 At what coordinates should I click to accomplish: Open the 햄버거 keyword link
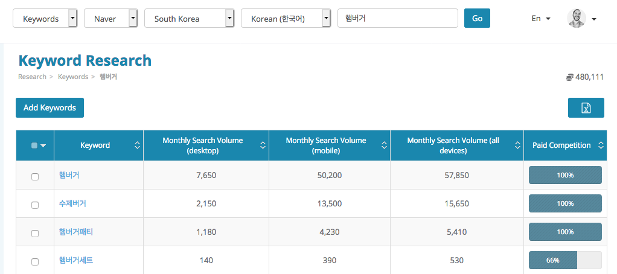pyautogui.click(x=69, y=176)
